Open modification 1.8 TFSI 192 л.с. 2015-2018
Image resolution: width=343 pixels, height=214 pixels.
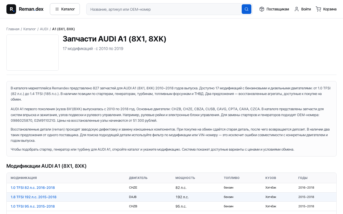(x=33, y=197)
